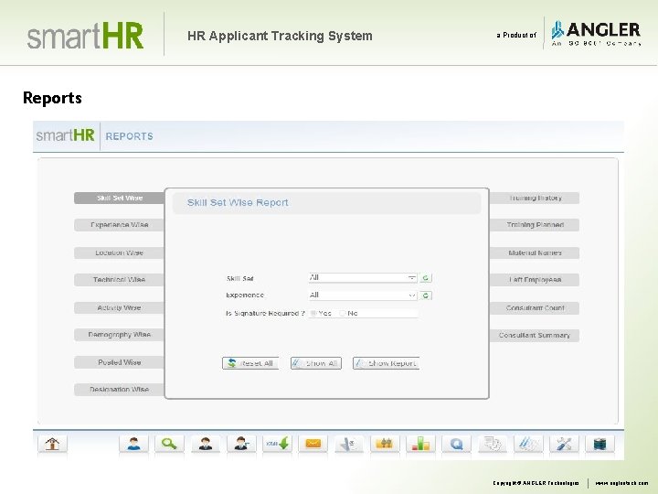Viewport: 658px width, 494px height.
Task: Click the Reset All button
Action: tap(250, 363)
